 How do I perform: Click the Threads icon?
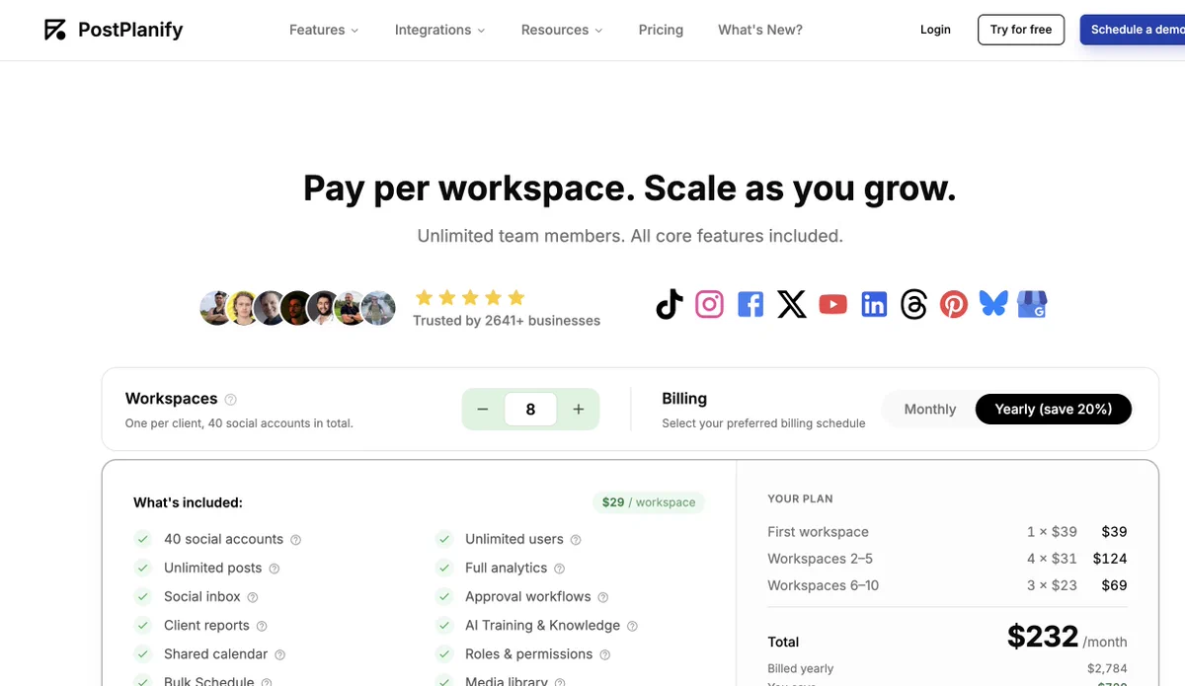[913, 304]
